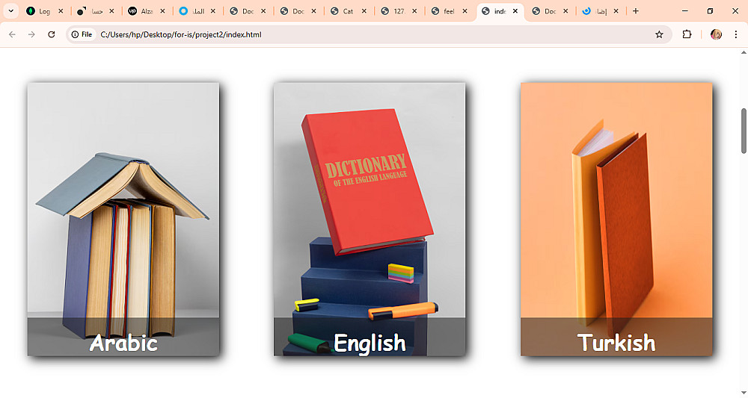
Task: Bookmark this page with the star icon
Action: (x=659, y=34)
